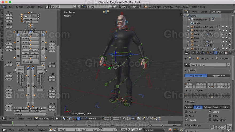Set bone display to Octahedral
The height and width of the screenshot is (132, 235).
tap(189, 107)
